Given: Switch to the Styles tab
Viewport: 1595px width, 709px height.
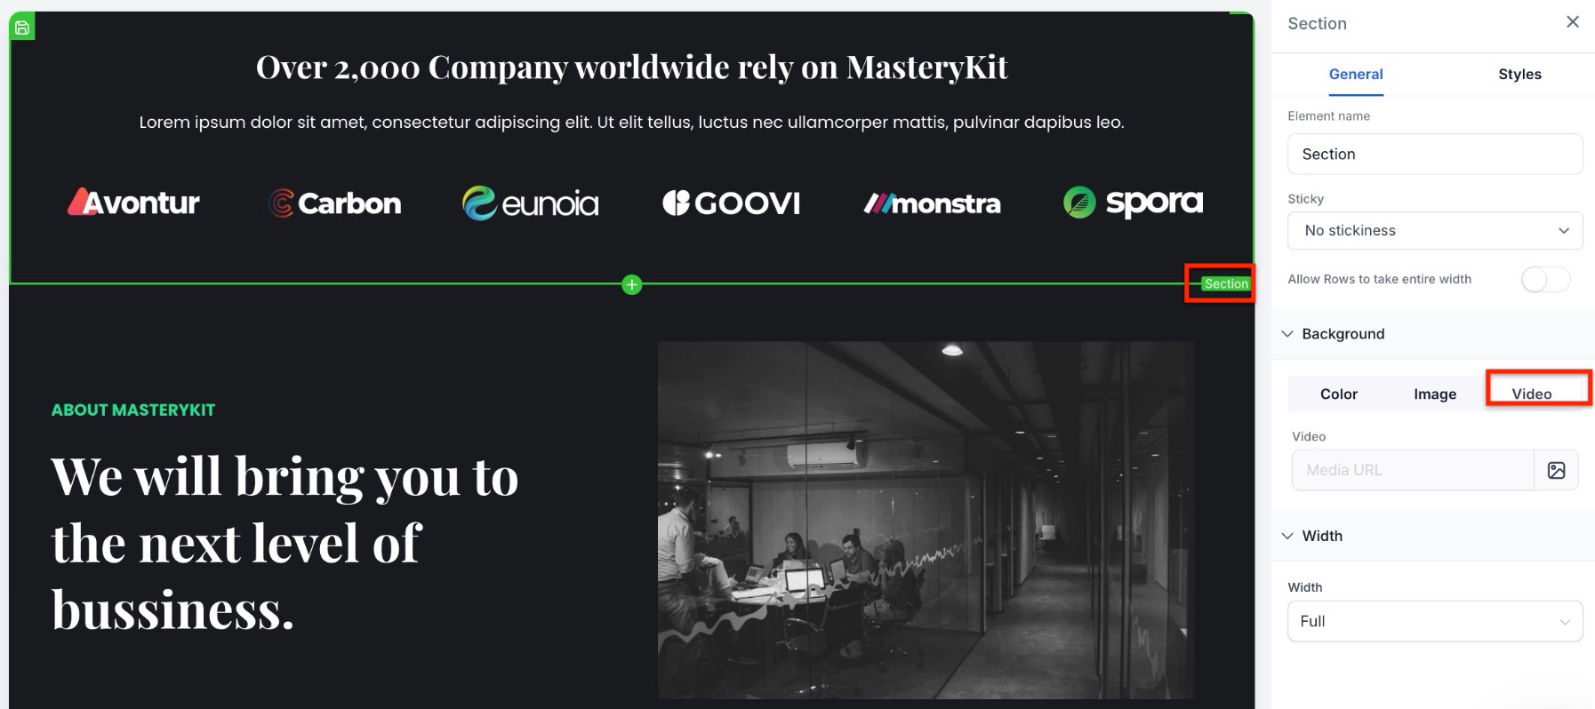Looking at the screenshot, I should 1519,75.
